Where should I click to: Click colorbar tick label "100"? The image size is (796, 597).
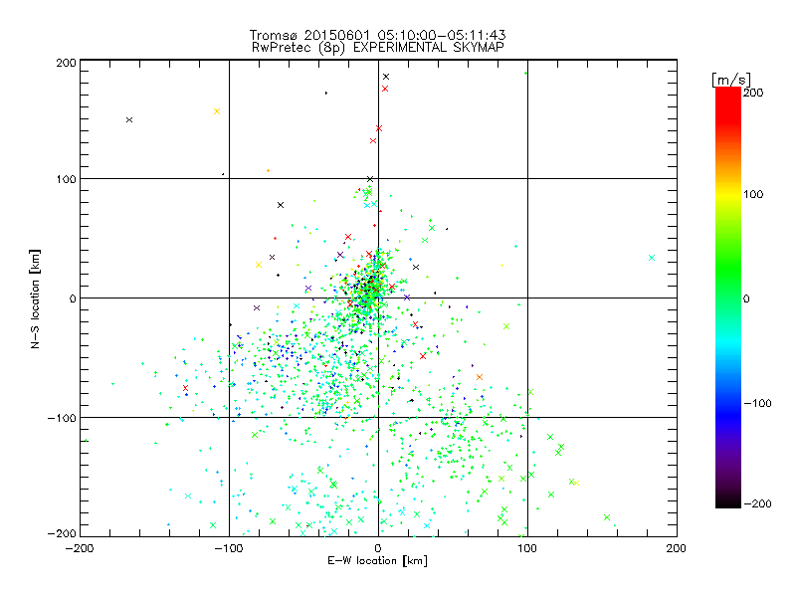pyautogui.click(x=753, y=194)
